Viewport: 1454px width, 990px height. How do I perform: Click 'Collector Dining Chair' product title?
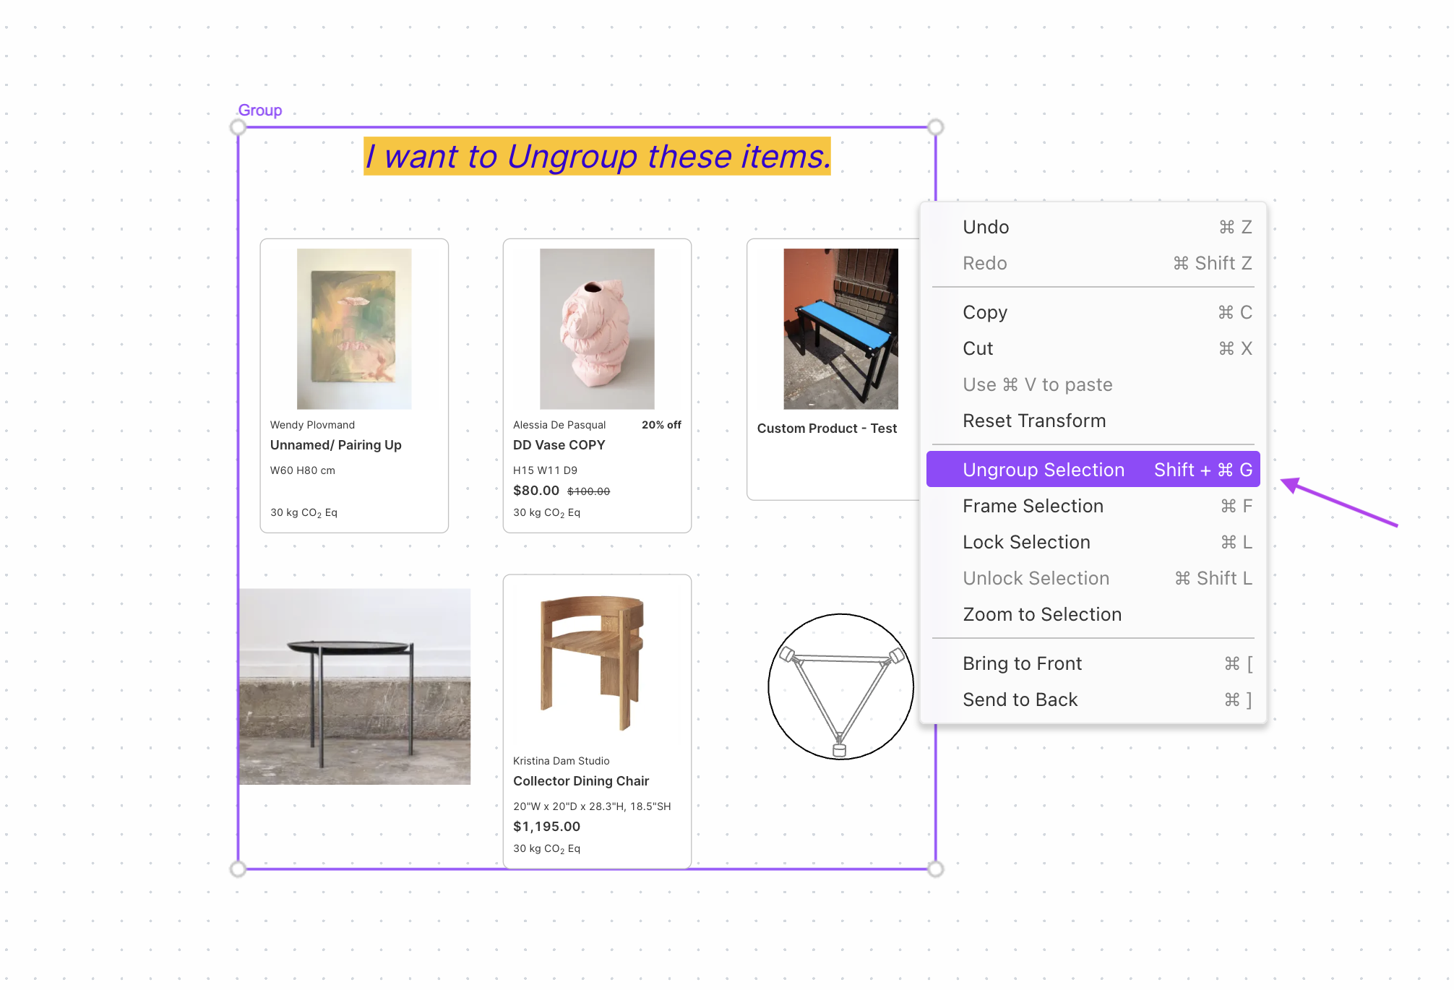coord(581,781)
